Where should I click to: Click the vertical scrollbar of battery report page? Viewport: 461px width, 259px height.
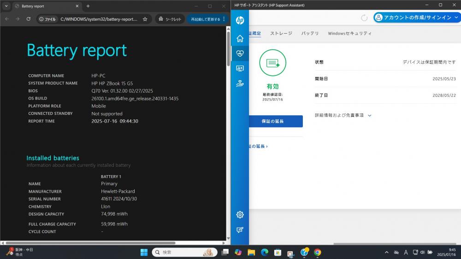[x=229, y=48]
